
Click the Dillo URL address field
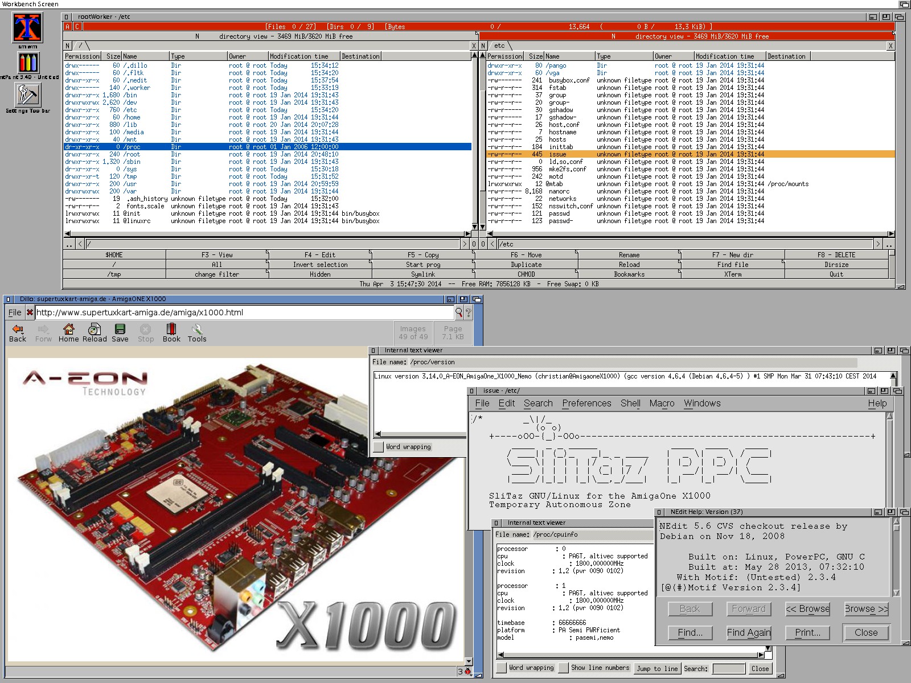tap(245, 312)
